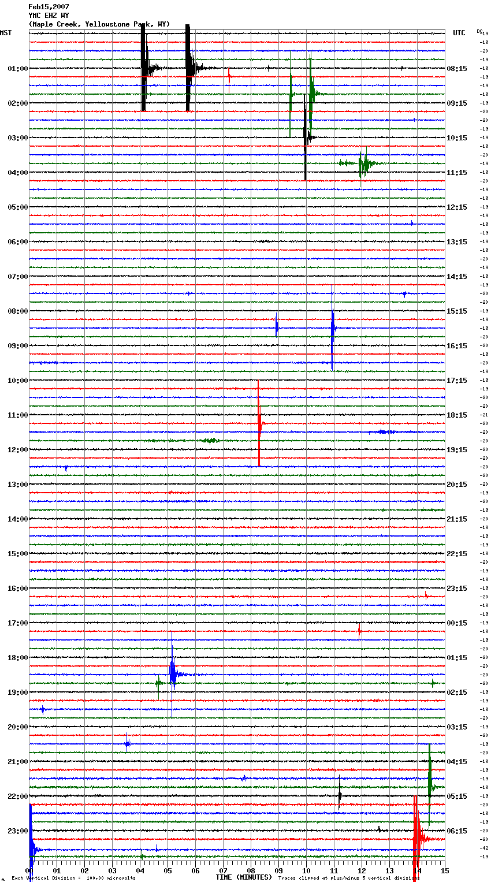This screenshot has height=886, width=491.
Task: Select the '12:00' MST row label
Action: (x=18, y=450)
